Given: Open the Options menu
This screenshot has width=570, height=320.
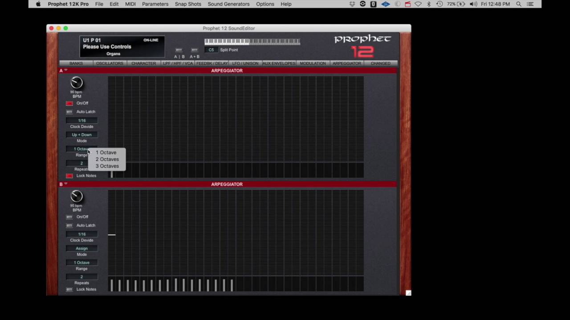Looking at the screenshot, I should [x=265, y=4].
